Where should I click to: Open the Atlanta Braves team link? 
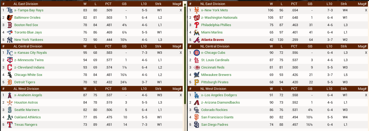tap(213, 40)
